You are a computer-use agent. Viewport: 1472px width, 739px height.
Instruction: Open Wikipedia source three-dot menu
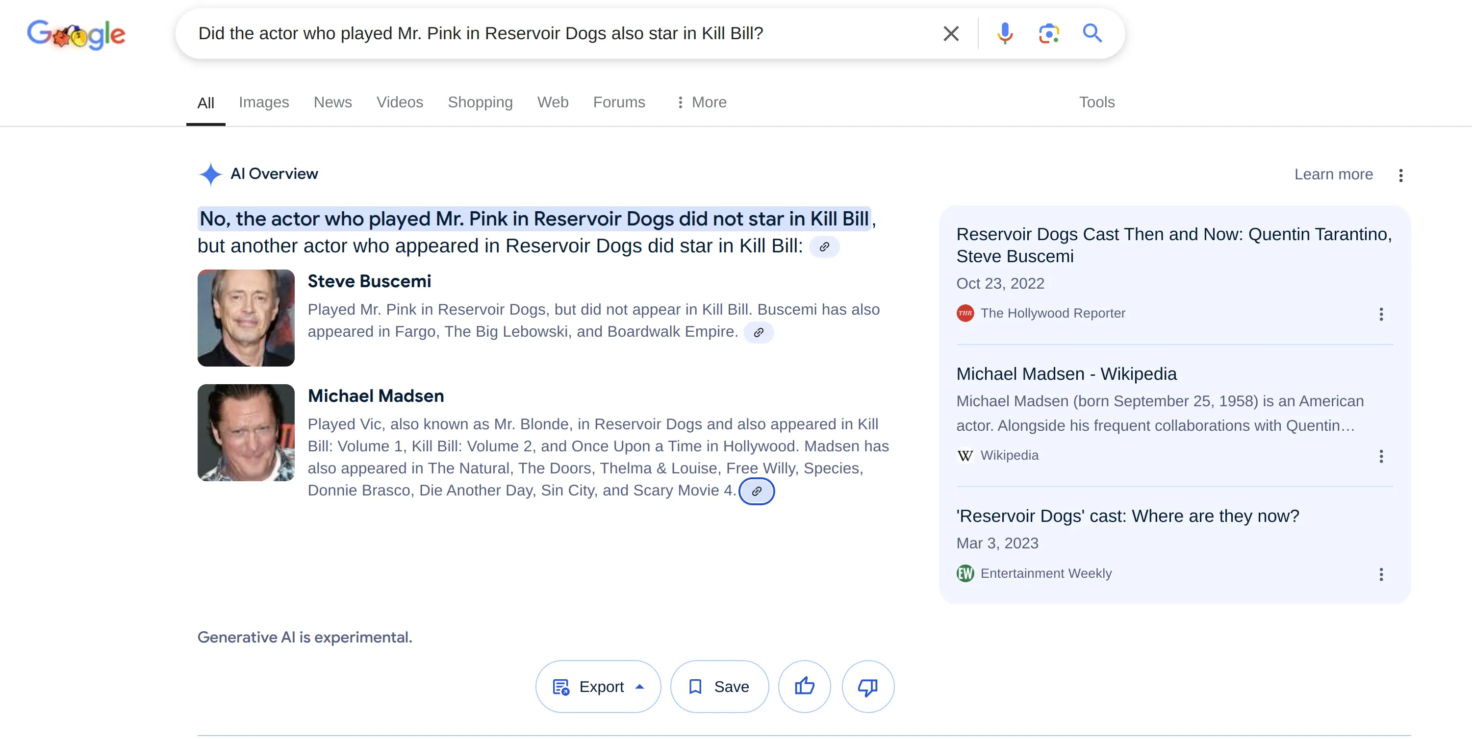click(x=1381, y=456)
